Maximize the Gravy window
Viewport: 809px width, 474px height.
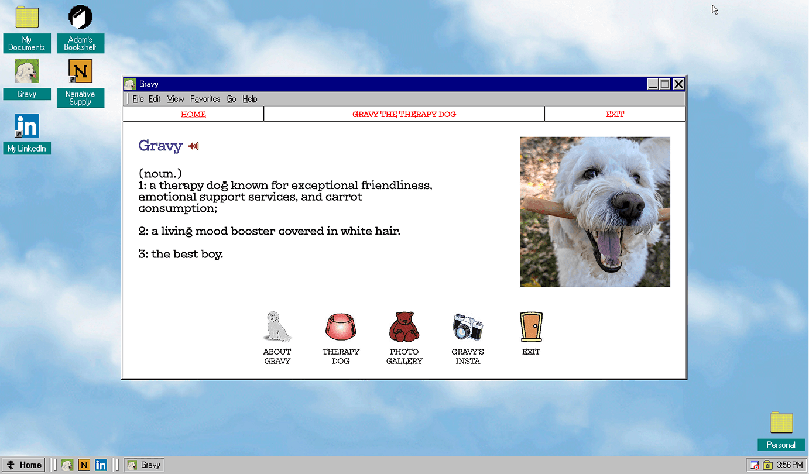[664, 84]
